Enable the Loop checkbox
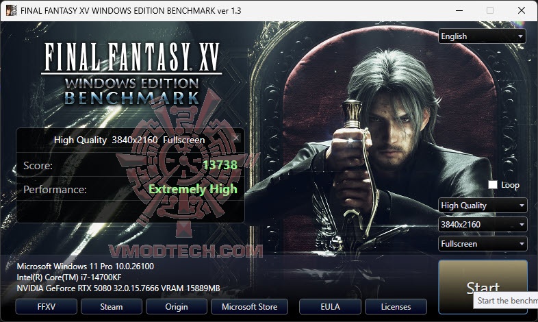The width and height of the screenshot is (538, 322). [493, 185]
